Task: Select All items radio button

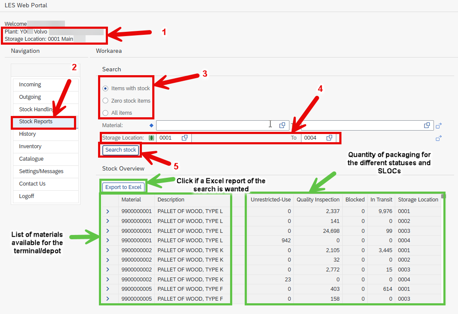Action: click(105, 113)
